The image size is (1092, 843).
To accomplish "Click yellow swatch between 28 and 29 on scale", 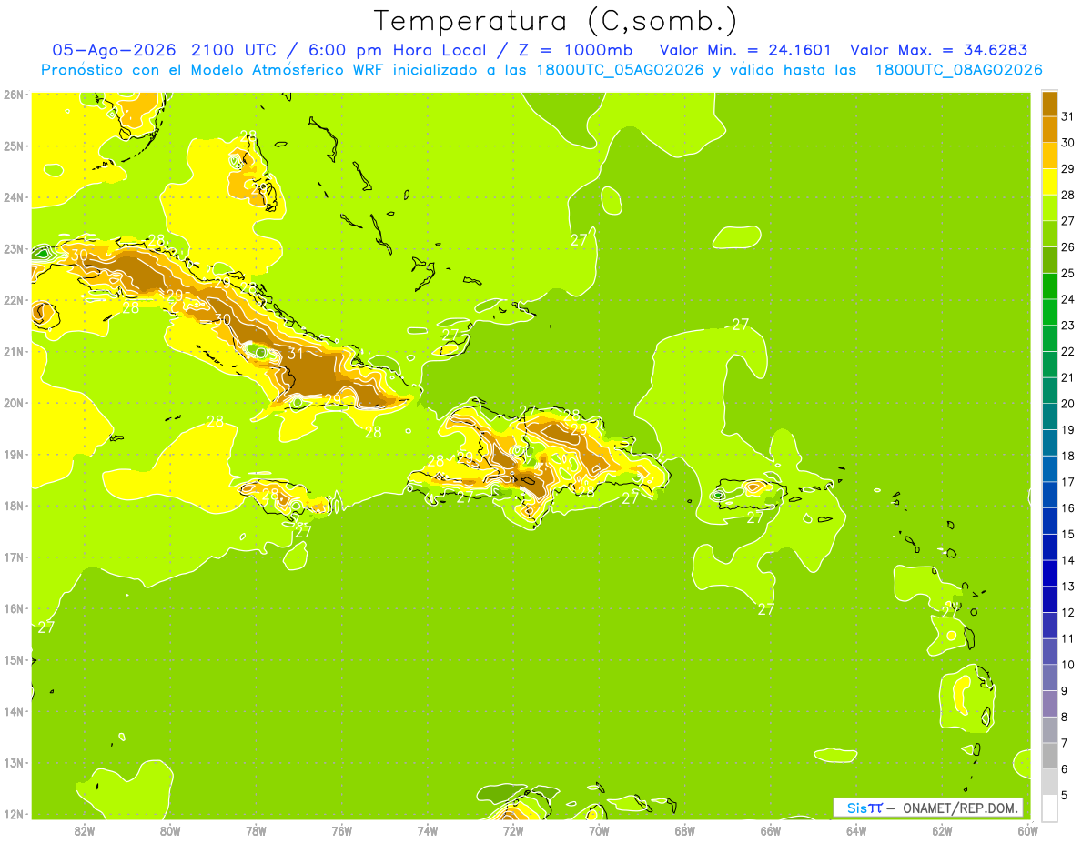I will (1049, 182).
